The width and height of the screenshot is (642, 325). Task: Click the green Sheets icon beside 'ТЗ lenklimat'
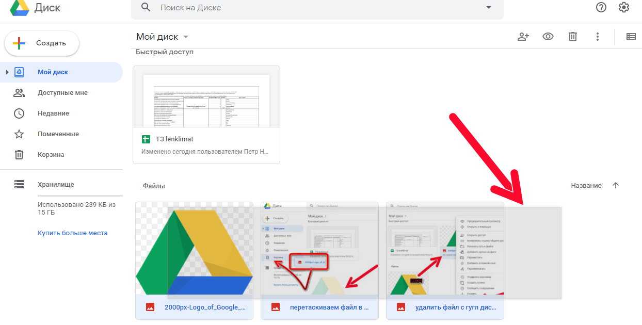point(146,139)
